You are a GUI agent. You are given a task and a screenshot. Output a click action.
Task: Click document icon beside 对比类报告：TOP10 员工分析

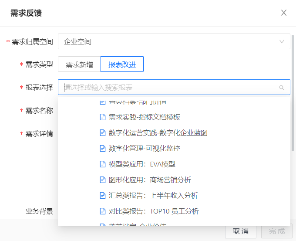pos(103,211)
